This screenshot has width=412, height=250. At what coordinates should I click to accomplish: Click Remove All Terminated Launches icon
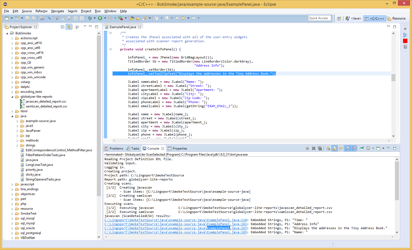tap(320, 148)
